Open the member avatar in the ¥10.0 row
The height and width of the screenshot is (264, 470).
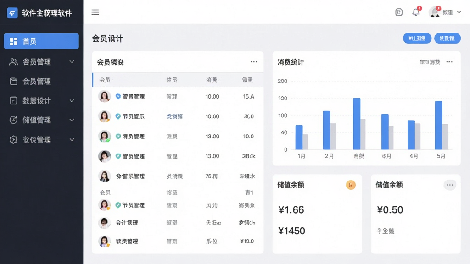[104, 241]
